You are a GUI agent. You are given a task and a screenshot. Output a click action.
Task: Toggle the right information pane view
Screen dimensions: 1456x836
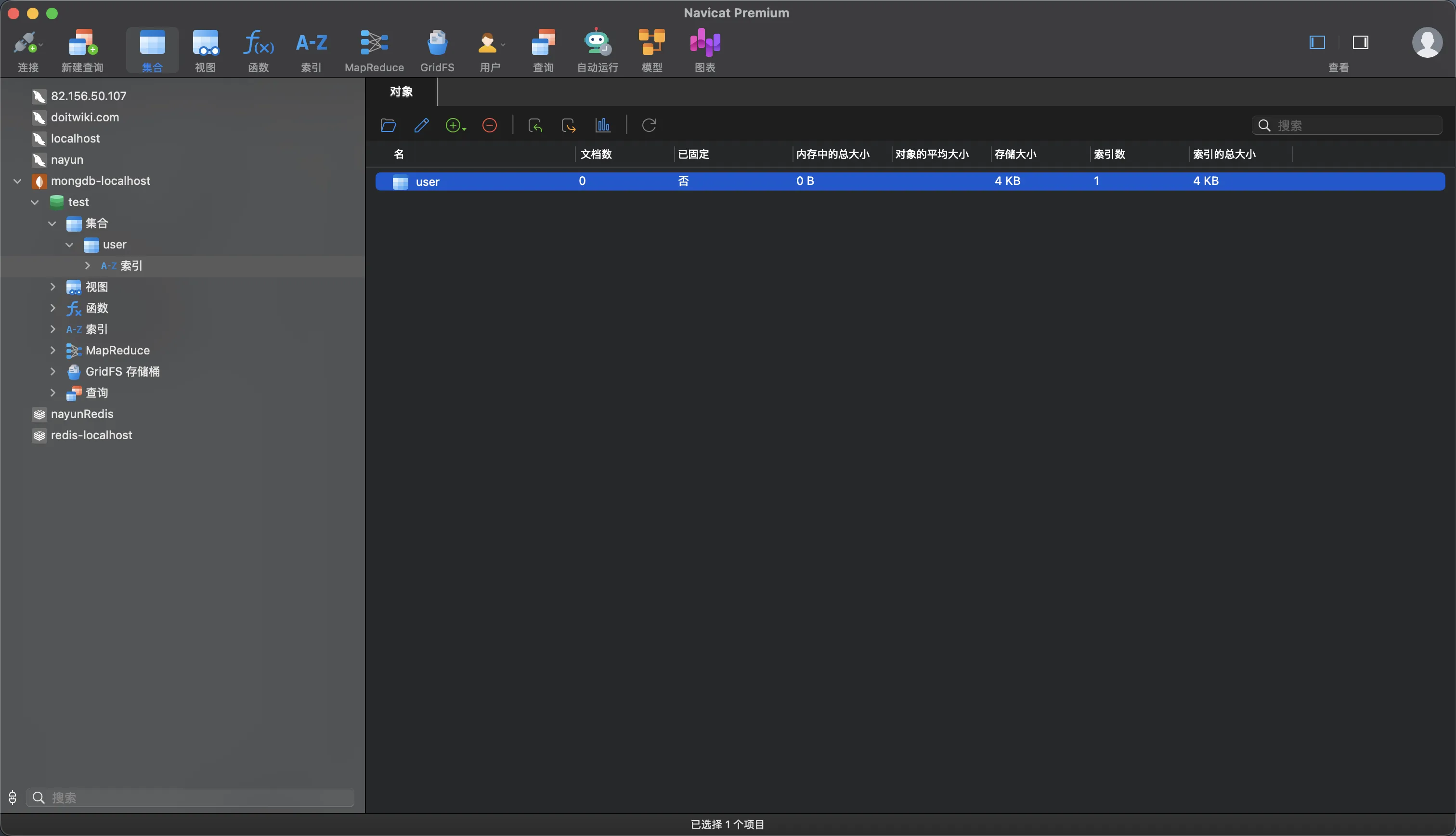1360,42
